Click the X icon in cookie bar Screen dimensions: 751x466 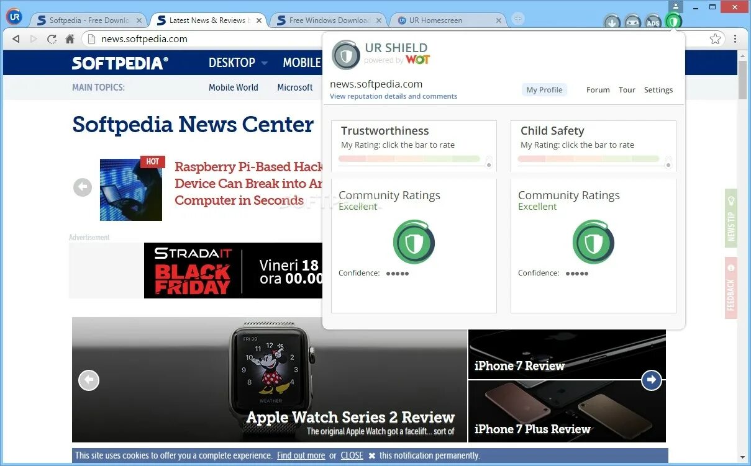tap(371, 455)
